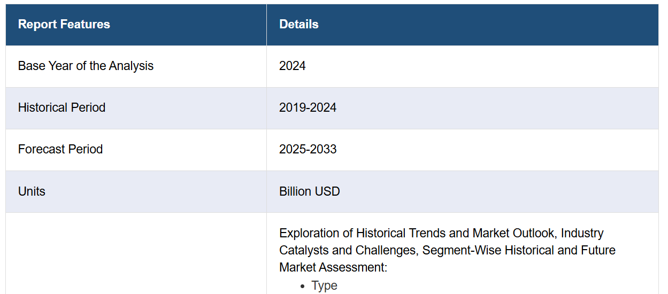This screenshot has width=668, height=294.
Task: Click the Market Assessment: line
Action: point(333,267)
